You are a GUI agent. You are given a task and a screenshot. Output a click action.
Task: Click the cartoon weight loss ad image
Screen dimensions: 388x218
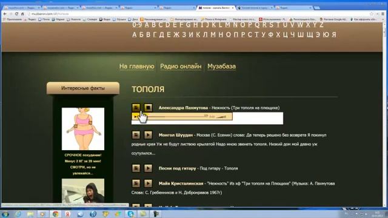point(83,129)
